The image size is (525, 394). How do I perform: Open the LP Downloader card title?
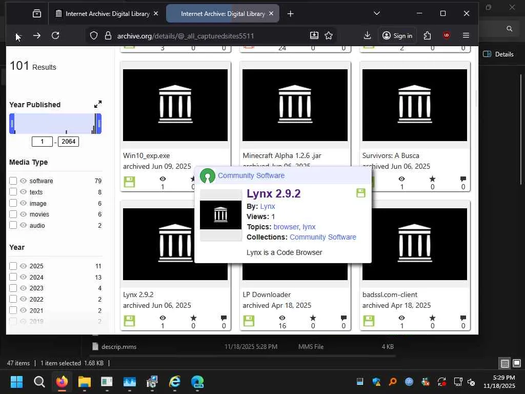(267, 295)
